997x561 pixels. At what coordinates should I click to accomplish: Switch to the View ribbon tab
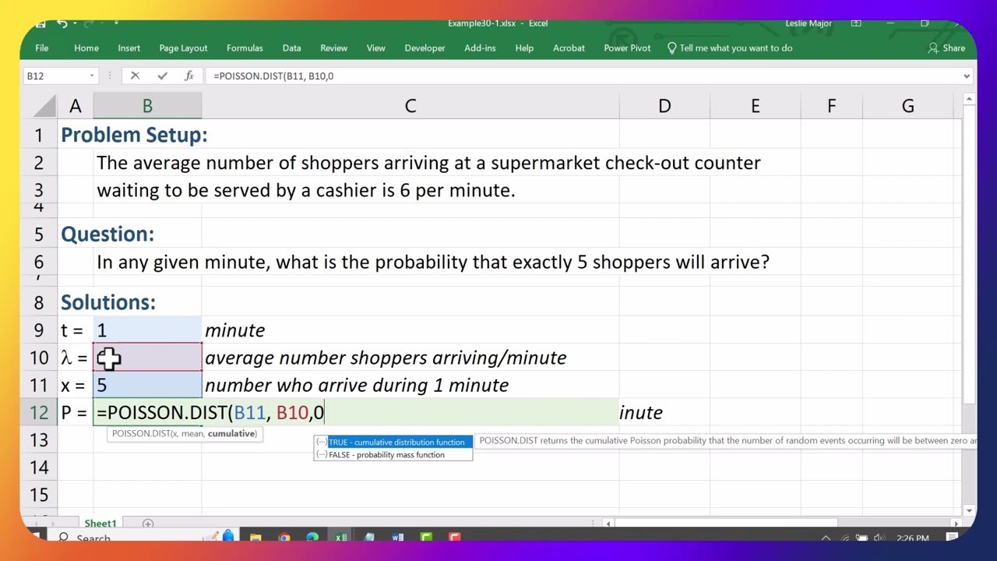(x=375, y=48)
